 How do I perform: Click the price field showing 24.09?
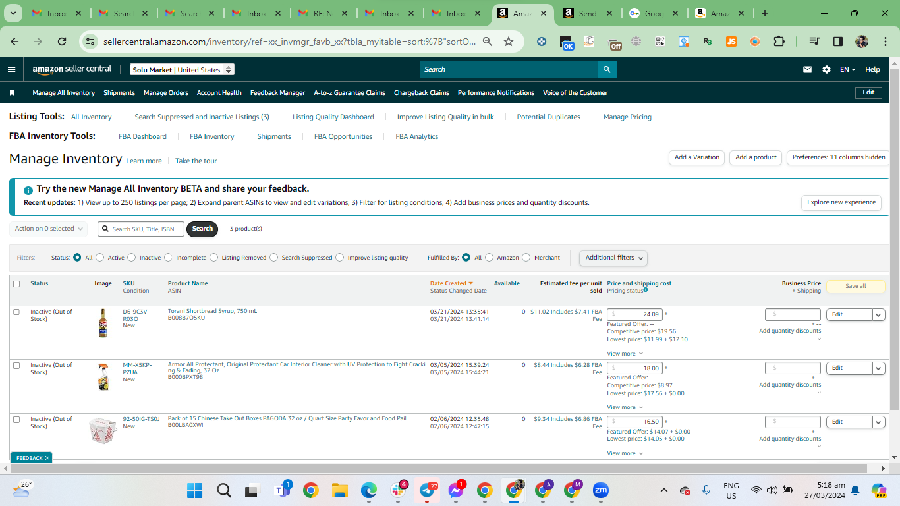[634, 314]
